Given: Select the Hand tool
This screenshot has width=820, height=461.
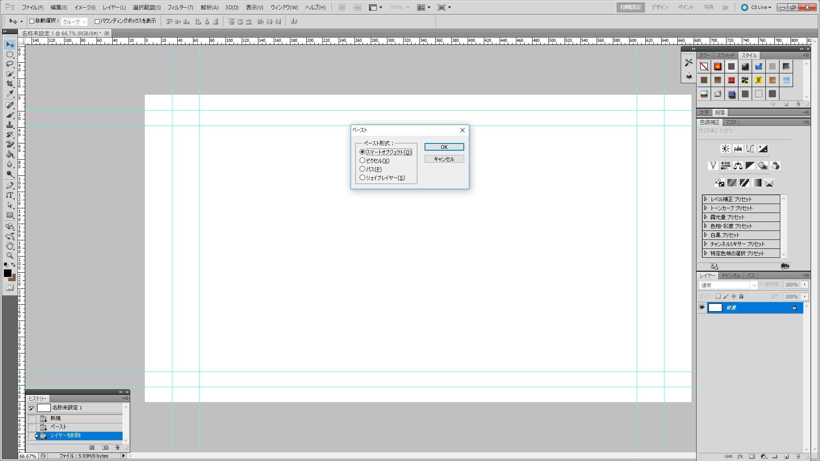Looking at the screenshot, I should click(10, 246).
